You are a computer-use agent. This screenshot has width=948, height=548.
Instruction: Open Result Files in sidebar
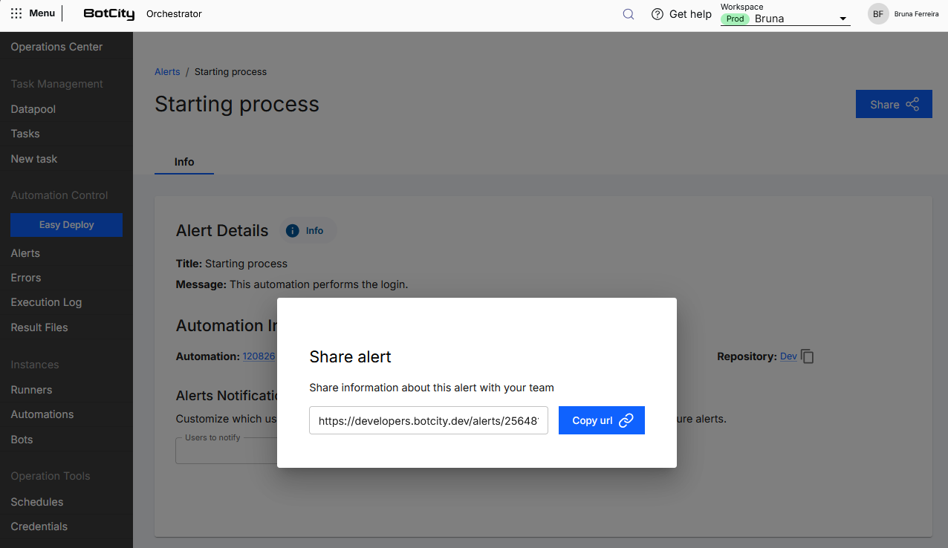(x=39, y=327)
